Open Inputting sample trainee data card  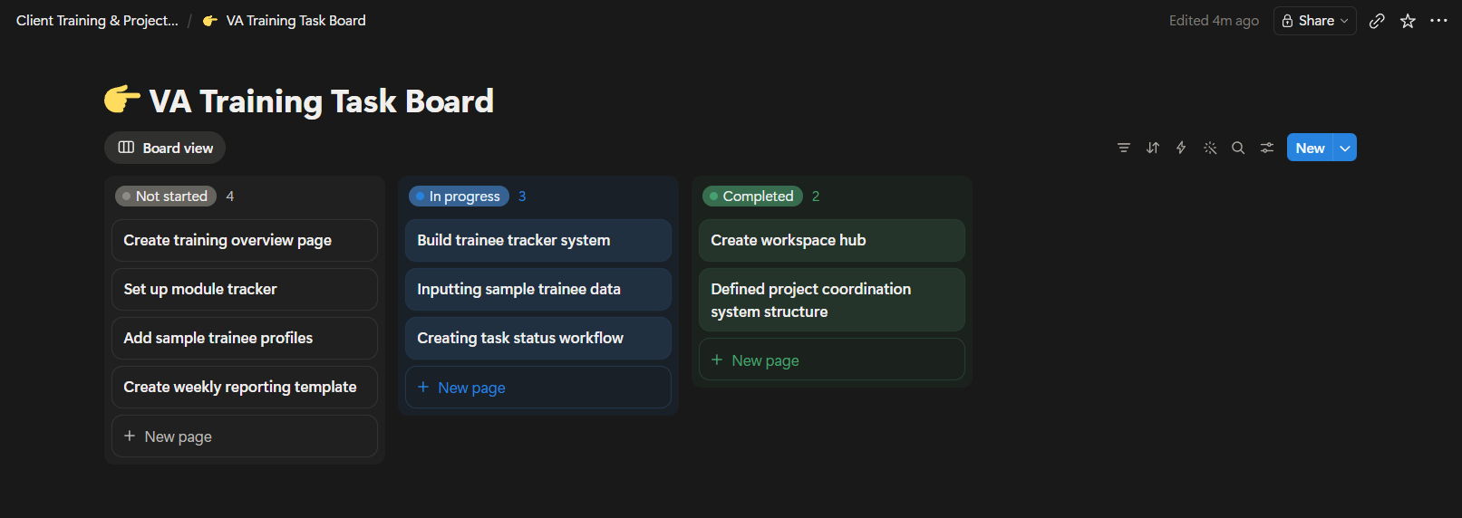tap(538, 289)
